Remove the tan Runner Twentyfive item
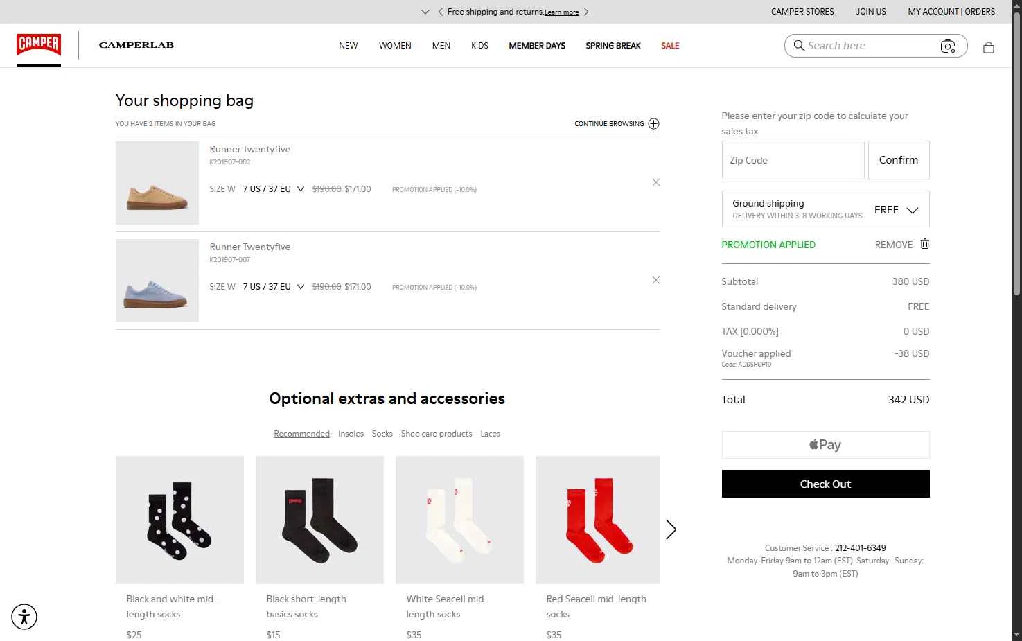 656,182
